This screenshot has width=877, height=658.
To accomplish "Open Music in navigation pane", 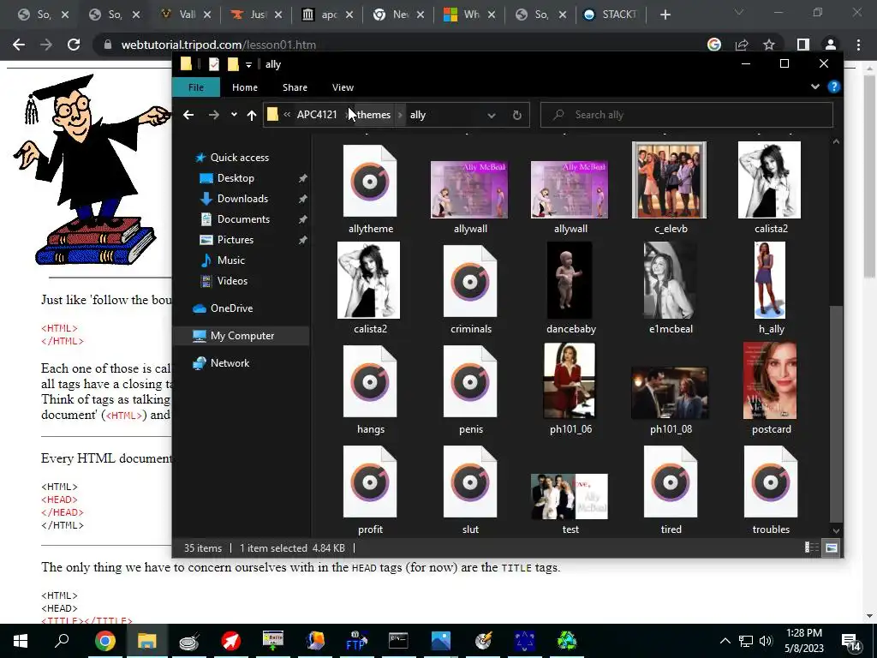I will click(231, 260).
